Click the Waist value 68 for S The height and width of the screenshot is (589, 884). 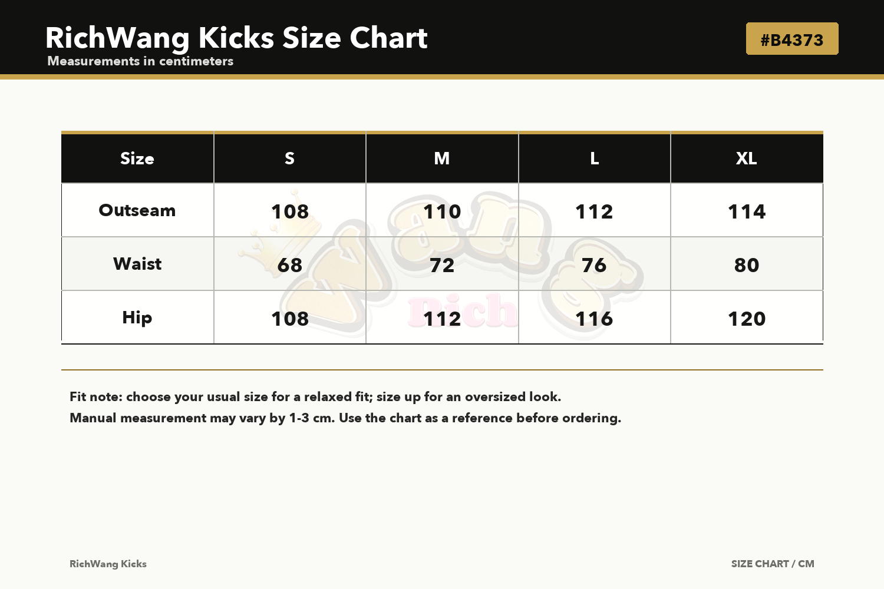click(x=290, y=265)
